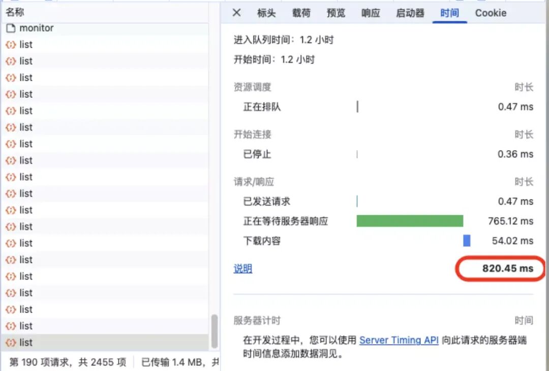Image resolution: width=549 pixels, height=371 pixels.
Task: Click the 资源调度 section heading
Action: click(x=253, y=87)
